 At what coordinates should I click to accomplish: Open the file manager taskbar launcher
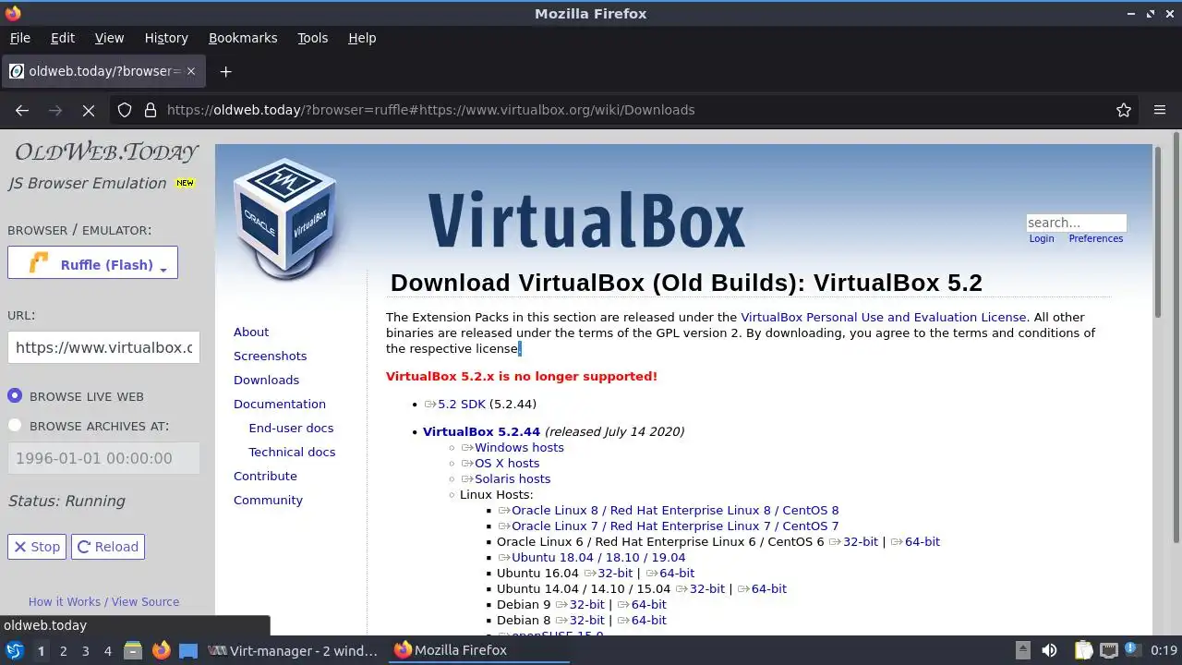132,650
